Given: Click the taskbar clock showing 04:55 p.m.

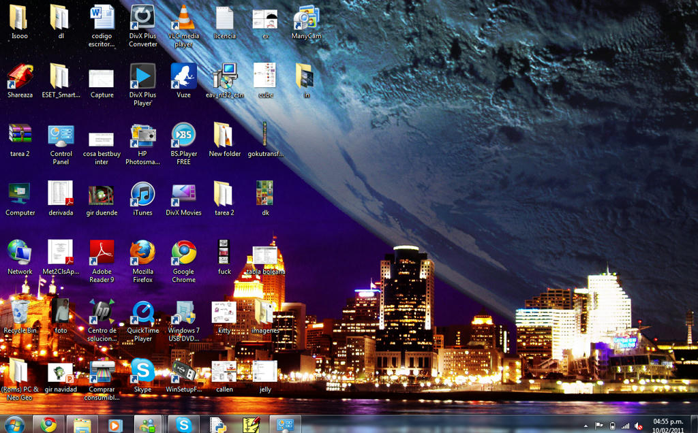Looking at the screenshot, I should click(668, 425).
